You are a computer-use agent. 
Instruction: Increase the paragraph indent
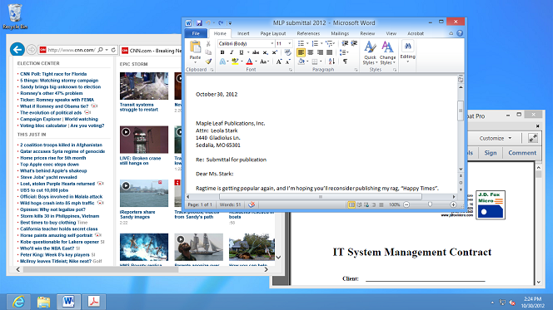(x=354, y=43)
